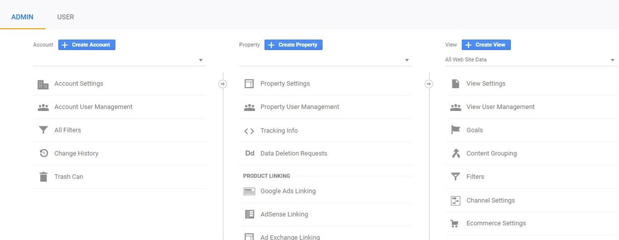Click the Create View button
Viewport: 619px width, 240px height.
pyautogui.click(x=486, y=45)
